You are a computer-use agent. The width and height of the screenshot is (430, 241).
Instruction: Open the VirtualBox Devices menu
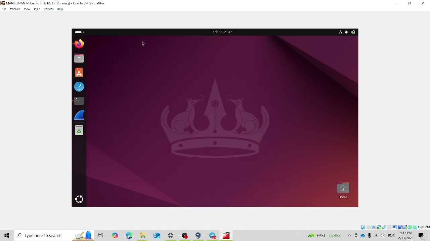point(49,9)
